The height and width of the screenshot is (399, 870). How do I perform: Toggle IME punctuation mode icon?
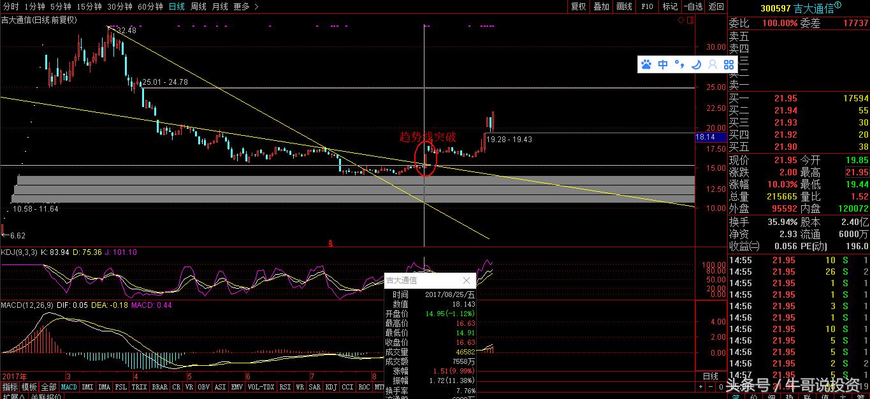679,64
